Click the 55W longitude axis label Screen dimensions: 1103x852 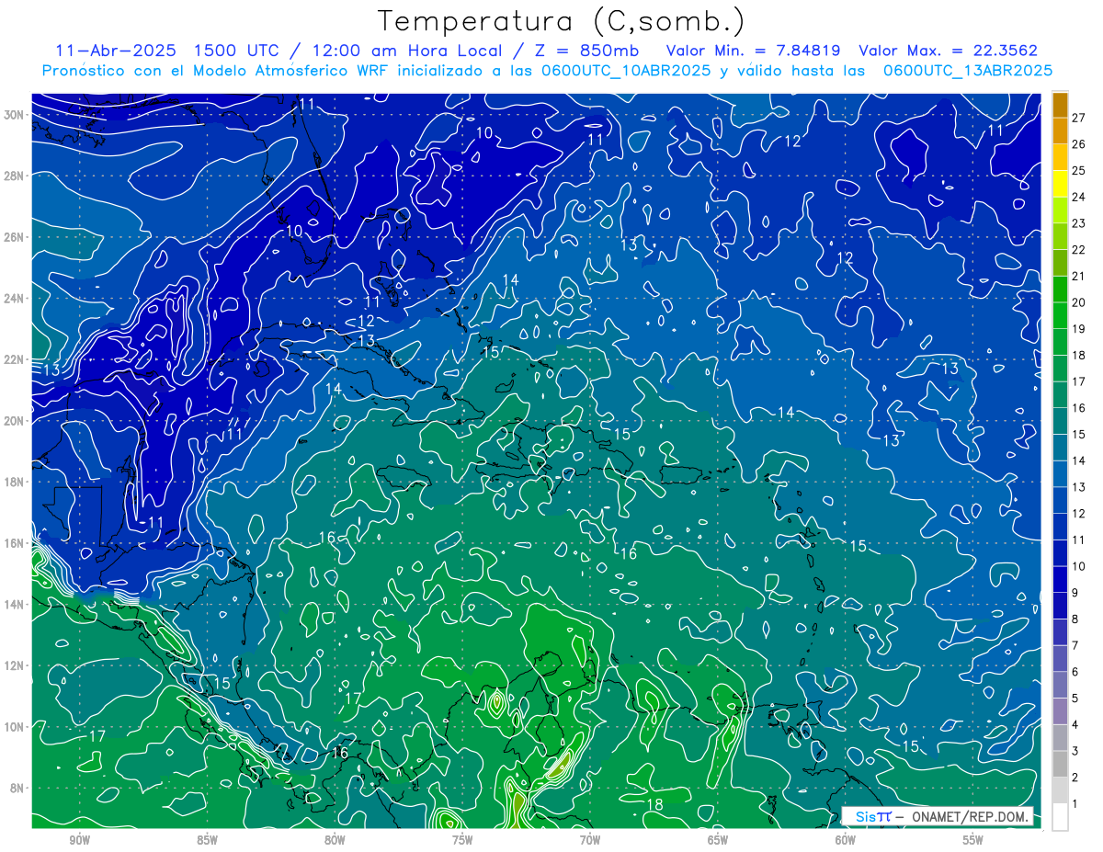point(973,840)
